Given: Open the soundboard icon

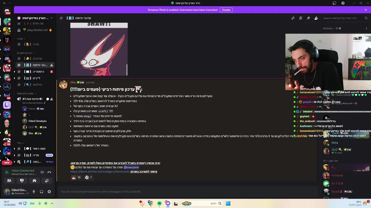Looking at the screenshot, I should [47, 181].
